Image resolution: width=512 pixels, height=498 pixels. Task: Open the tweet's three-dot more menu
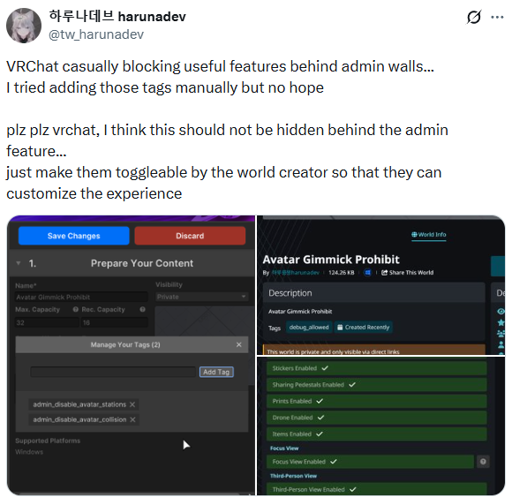coord(497,17)
